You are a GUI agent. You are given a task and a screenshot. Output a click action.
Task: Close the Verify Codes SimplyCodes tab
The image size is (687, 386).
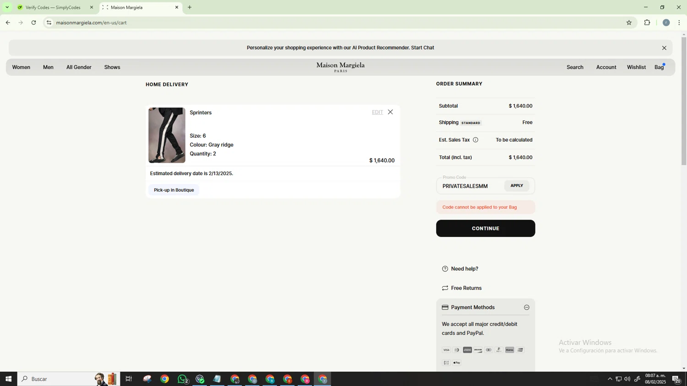tap(92, 7)
